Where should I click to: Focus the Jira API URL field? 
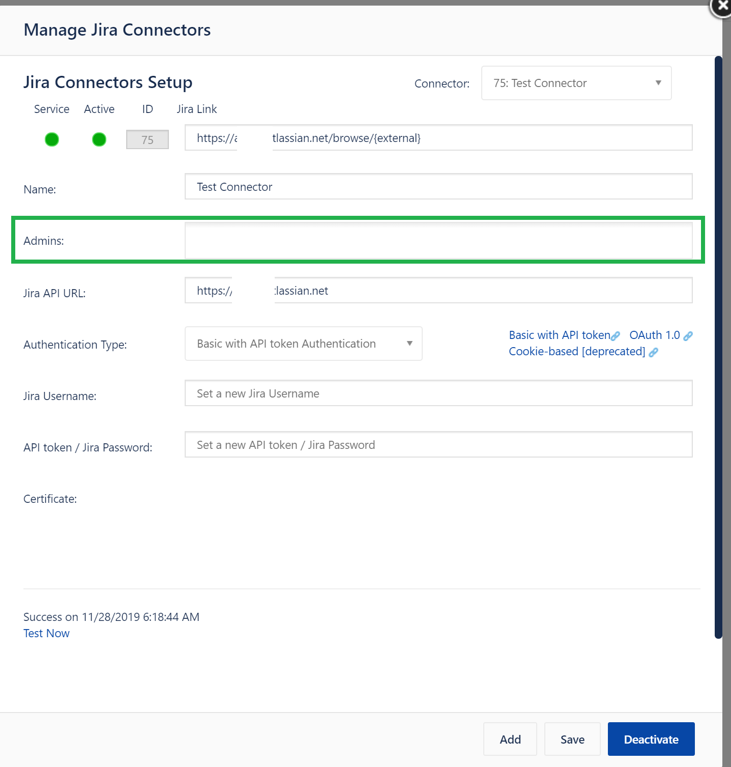click(x=438, y=290)
